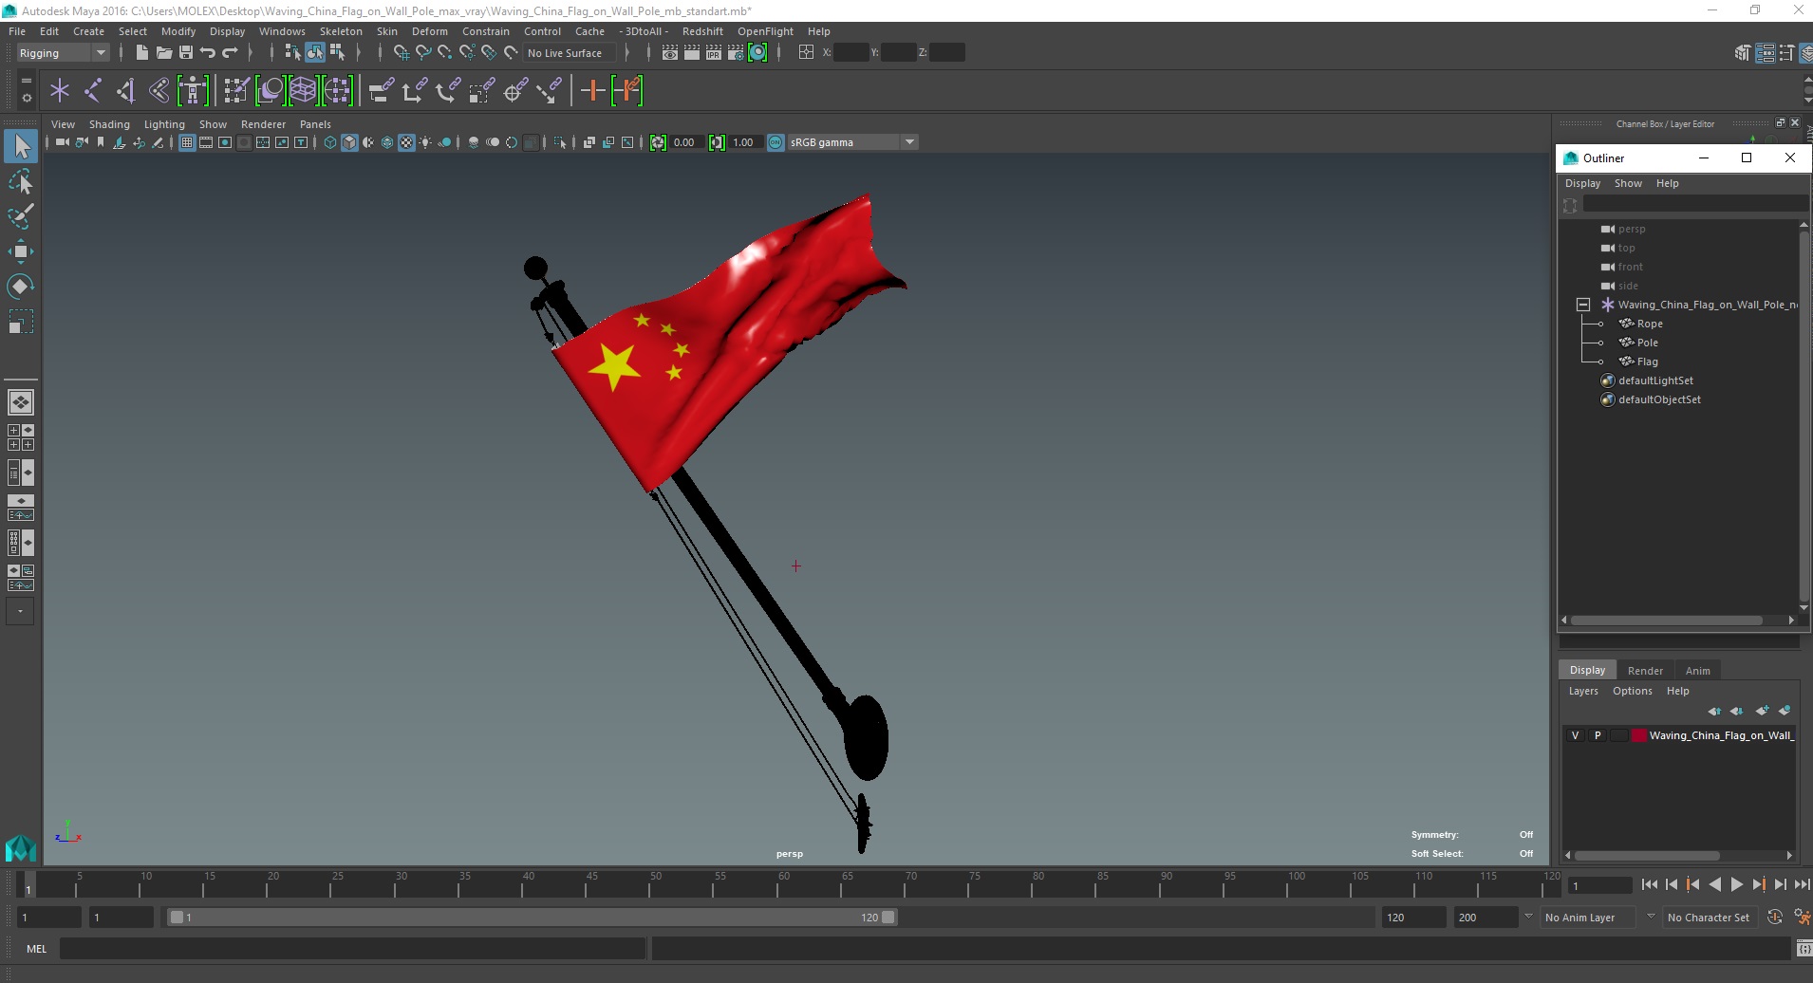The width and height of the screenshot is (1813, 983).
Task: Create a locator from rigging shelf
Action: pos(60,91)
